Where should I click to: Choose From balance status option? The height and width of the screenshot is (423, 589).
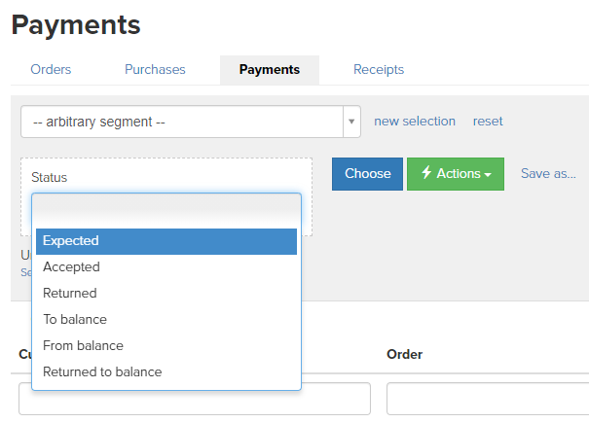[166, 346]
